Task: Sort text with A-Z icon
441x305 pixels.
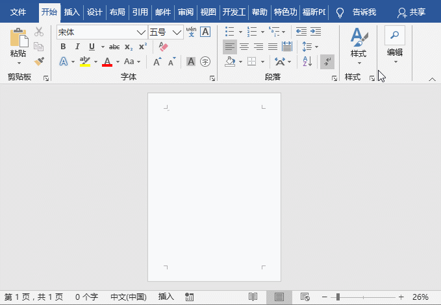Action: [x=307, y=62]
